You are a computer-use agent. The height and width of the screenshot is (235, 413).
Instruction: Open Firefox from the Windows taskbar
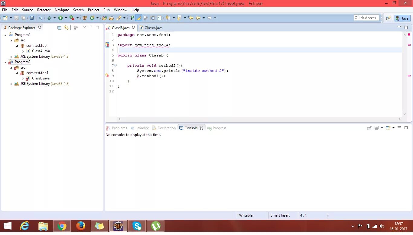coord(81,226)
